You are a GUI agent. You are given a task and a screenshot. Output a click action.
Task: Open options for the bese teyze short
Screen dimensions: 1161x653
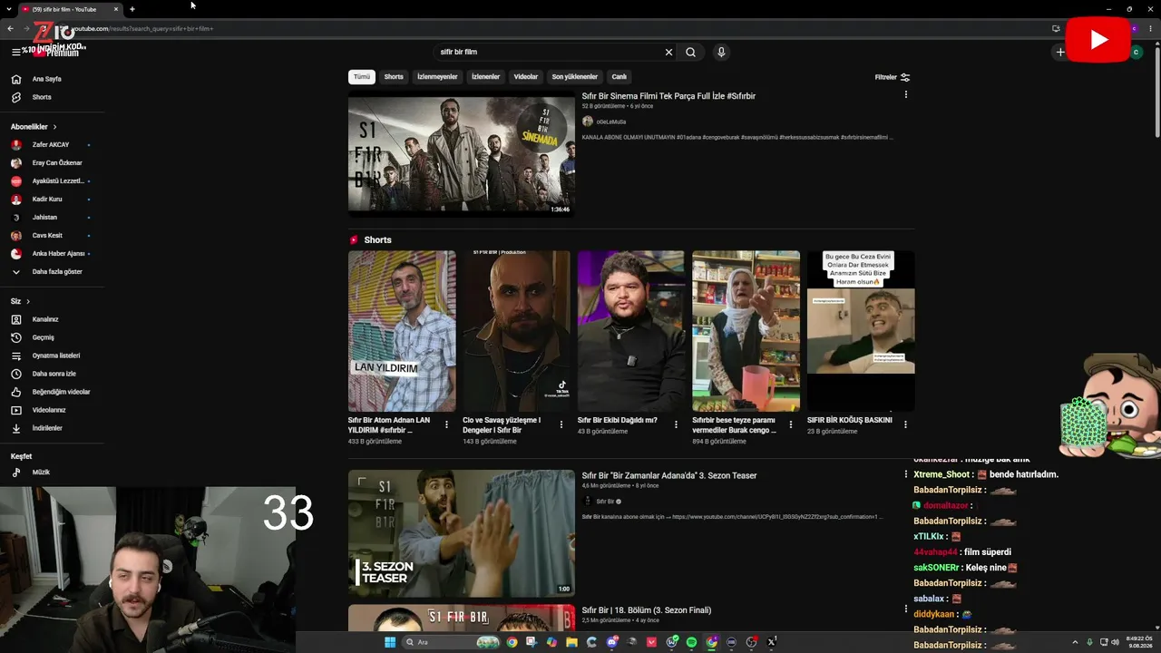791,424
